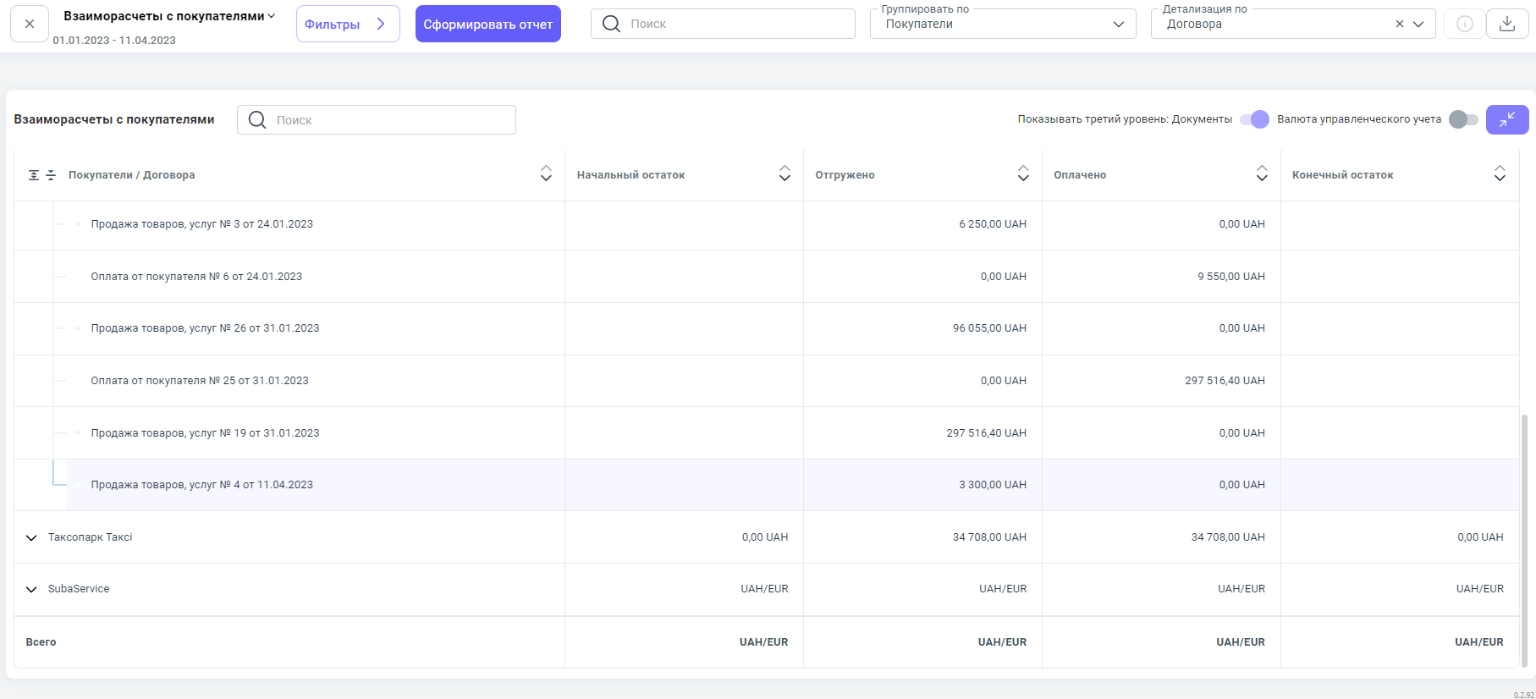Screen dimensions: 1536x699
Task: Clear the Детализация по selection
Action: 1400,24
